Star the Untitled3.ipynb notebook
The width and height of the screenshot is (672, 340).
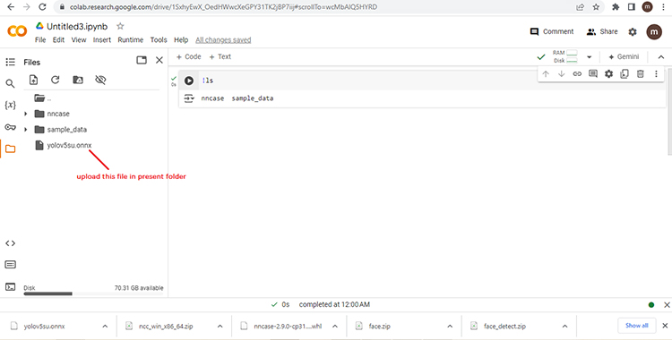click(120, 26)
